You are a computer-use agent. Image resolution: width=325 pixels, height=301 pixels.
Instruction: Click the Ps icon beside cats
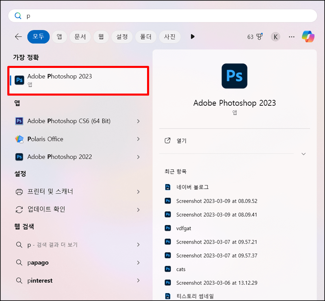168,269
